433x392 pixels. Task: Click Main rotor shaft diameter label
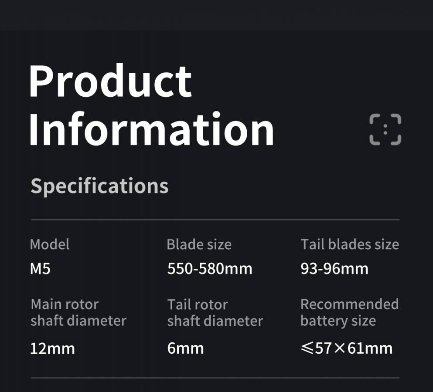tap(78, 313)
